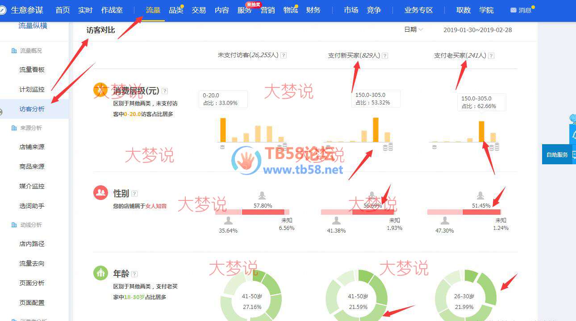Screen dimensions: 576x321
Task: Click the tall orange bar in 未支付访客 chart
Action: (223, 130)
